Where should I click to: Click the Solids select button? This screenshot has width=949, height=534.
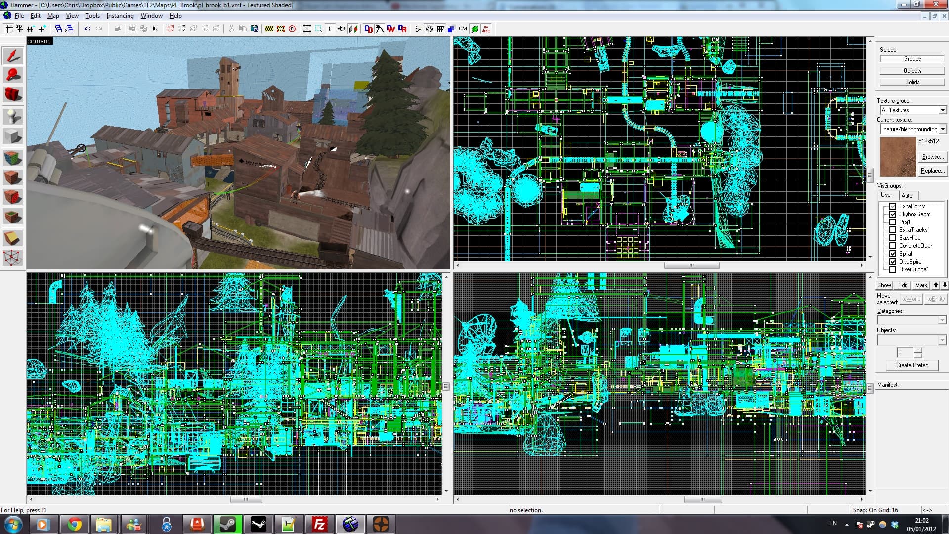(912, 82)
